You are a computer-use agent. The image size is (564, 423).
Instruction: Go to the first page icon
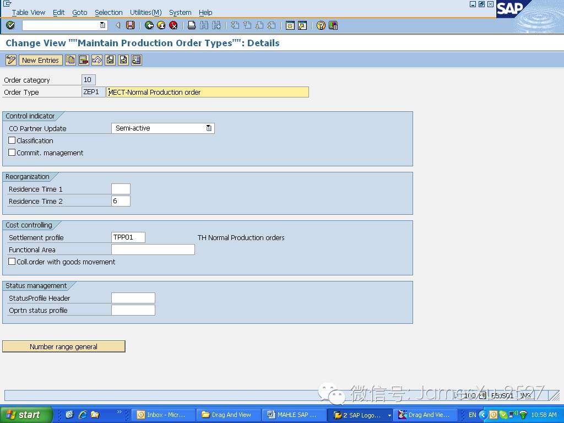235,25
